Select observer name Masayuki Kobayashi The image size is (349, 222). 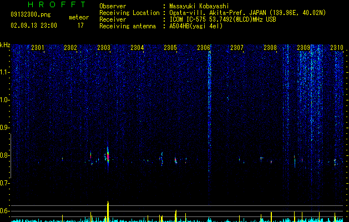click(199, 6)
